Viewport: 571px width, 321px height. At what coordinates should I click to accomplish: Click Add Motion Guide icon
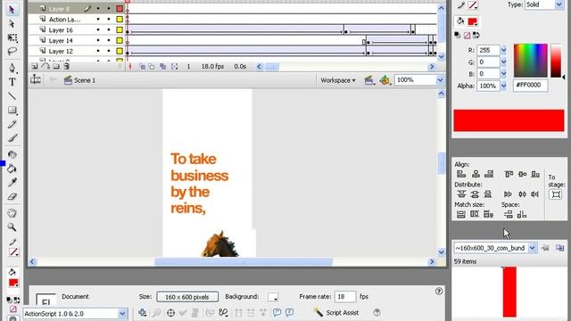[x=46, y=66]
